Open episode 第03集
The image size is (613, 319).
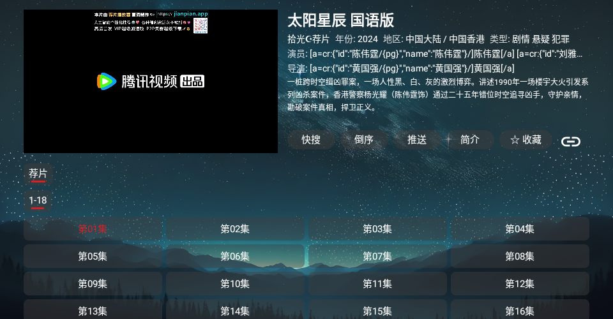(377, 229)
